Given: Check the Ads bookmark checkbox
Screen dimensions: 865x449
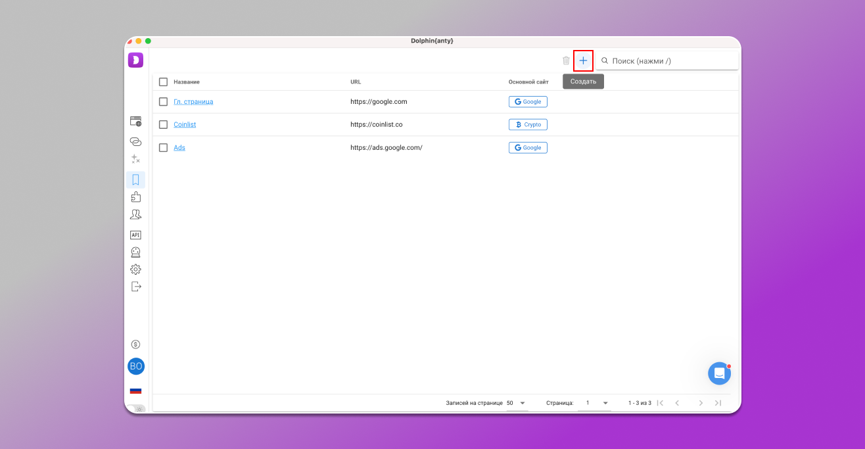Looking at the screenshot, I should 163,148.
